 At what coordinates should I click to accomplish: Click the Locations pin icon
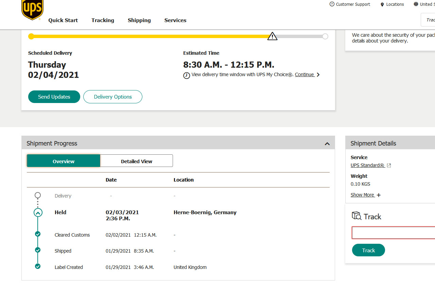(x=382, y=4)
